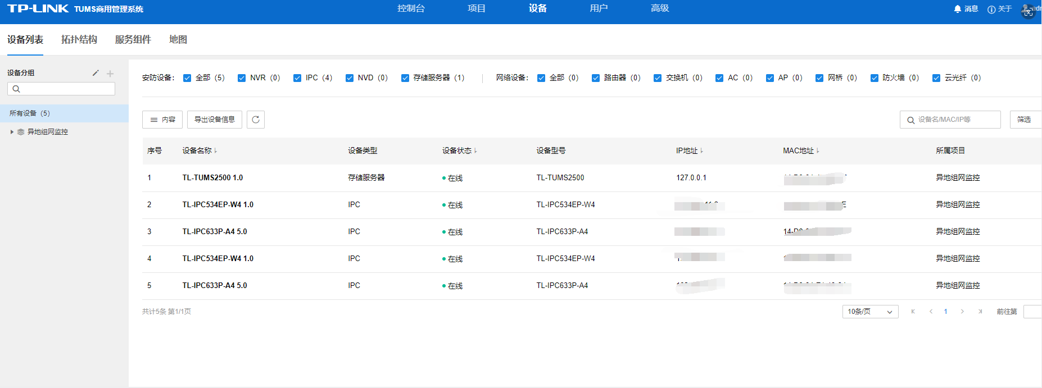Open row 4 device TL-IPC534EP-W4 1.0
This screenshot has height=388, width=1042.
218,259
